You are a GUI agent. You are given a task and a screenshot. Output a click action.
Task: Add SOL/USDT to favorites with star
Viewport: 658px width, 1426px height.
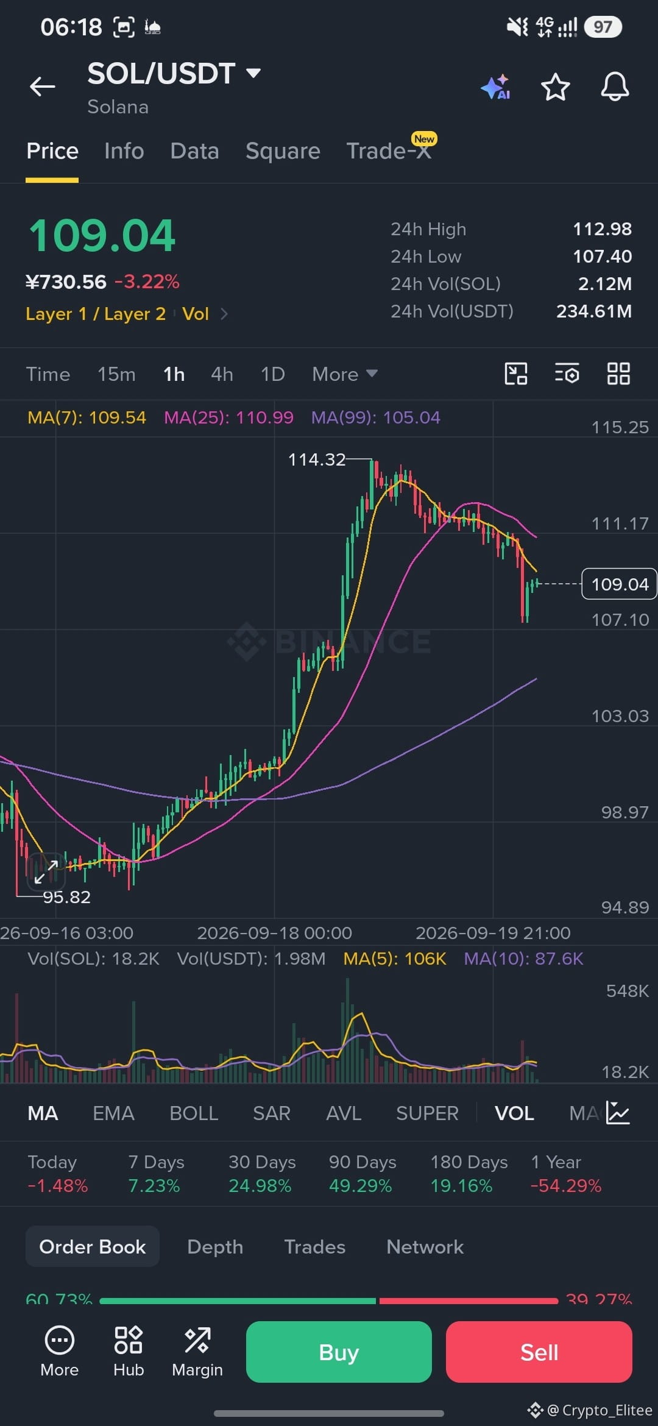tap(556, 87)
